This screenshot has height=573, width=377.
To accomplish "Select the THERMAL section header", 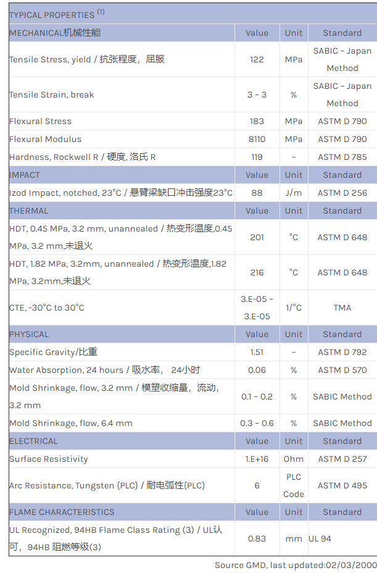I will [x=28, y=211].
